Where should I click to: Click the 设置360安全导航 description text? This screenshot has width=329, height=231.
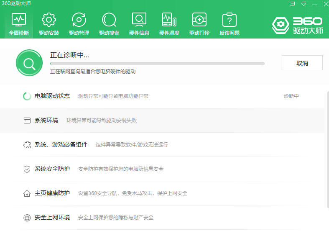pyautogui.click(x=133, y=193)
